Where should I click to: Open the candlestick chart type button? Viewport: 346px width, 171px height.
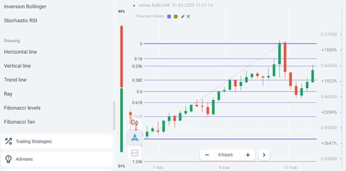[135, 122]
